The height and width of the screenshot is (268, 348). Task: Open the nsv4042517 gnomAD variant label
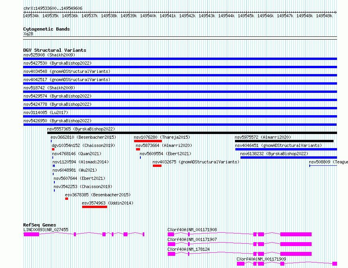(67, 80)
